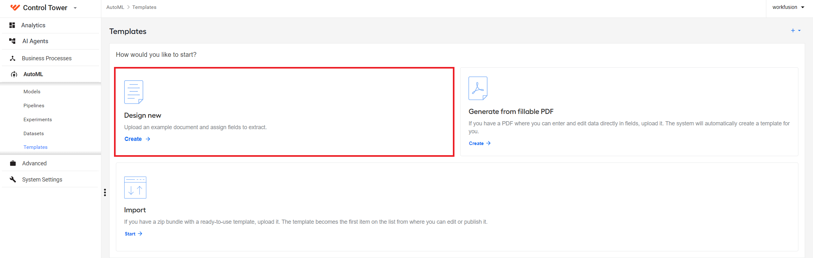Click the fillable PDF icon
Image resolution: width=813 pixels, height=258 pixels.
pyautogui.click(x=478, y=88)
